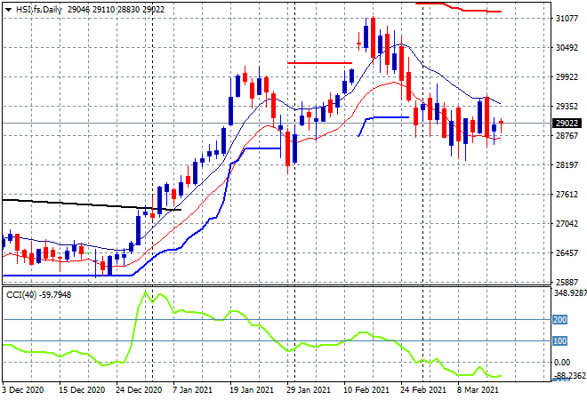The width and height of the screenshot is (587, 400).
Task: Select the 28767 price axis label
Action: [567, 135]
